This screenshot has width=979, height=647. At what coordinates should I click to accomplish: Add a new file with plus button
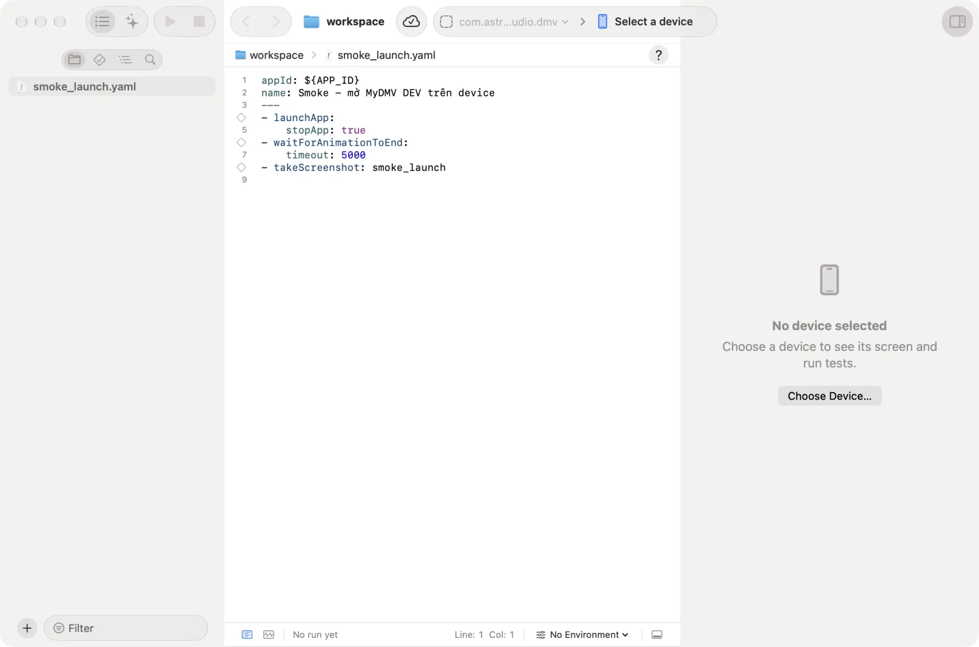click(x=27, y=628)
